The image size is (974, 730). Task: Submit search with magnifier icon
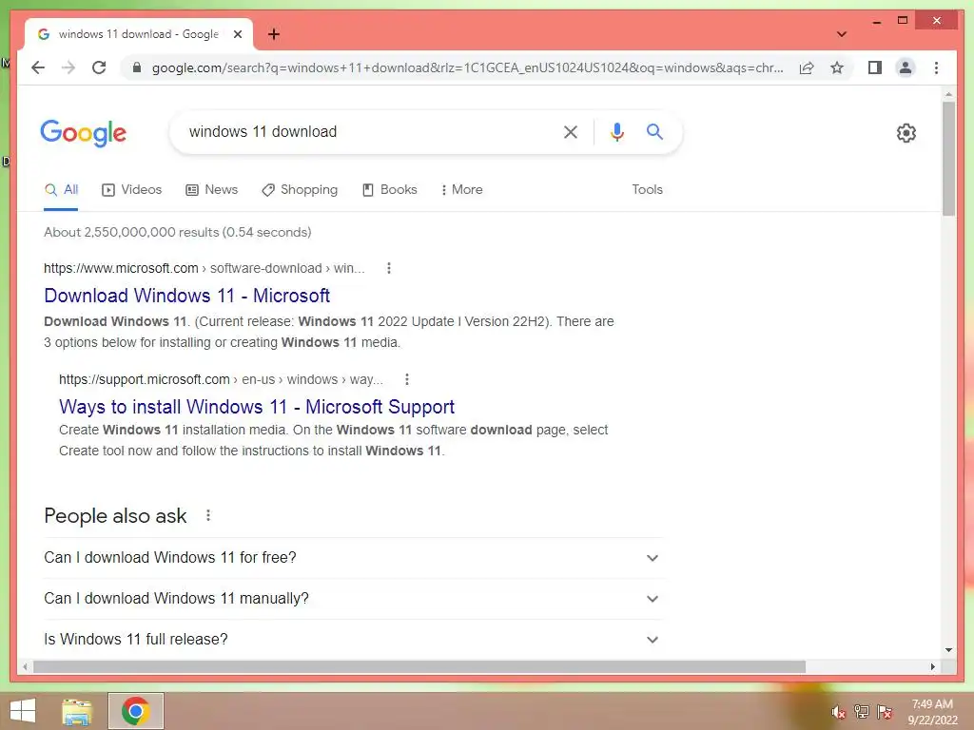(x=654, y=131)
